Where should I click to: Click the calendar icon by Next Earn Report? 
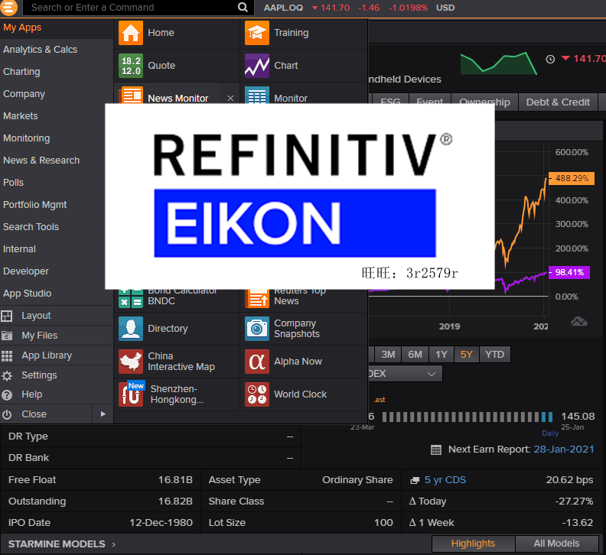click(x=436, y=450)
